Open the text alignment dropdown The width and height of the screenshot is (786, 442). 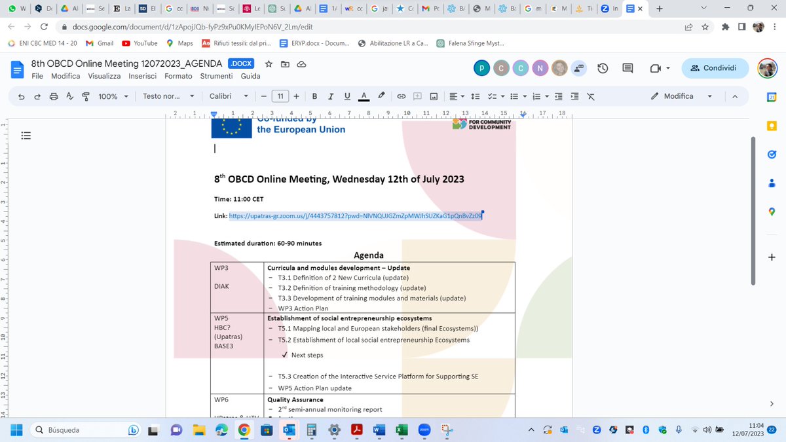[x=457, y=96]
